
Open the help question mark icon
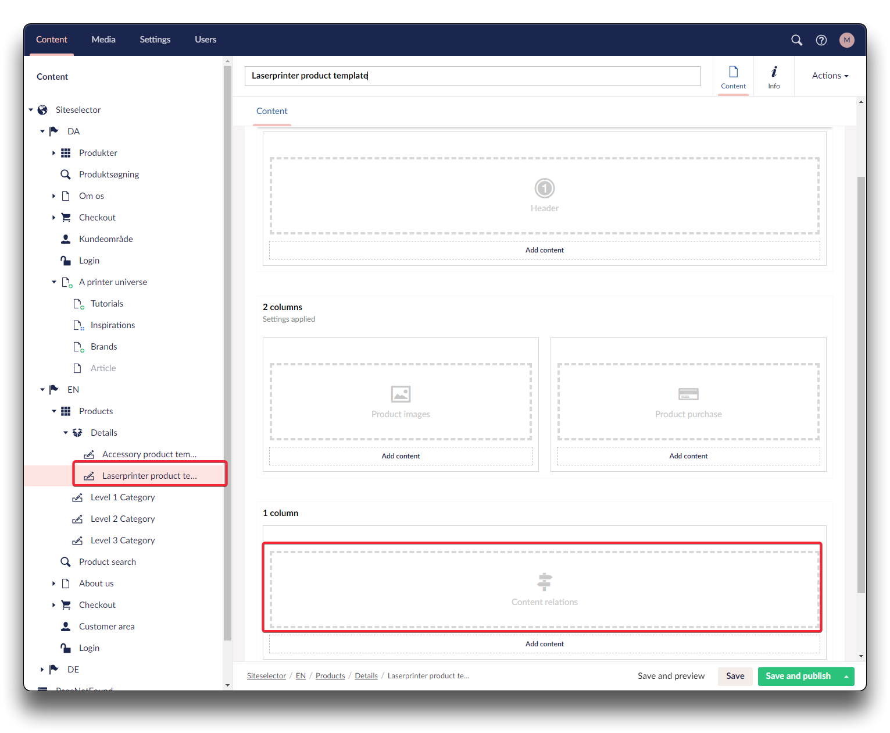[x=821, y=40]
